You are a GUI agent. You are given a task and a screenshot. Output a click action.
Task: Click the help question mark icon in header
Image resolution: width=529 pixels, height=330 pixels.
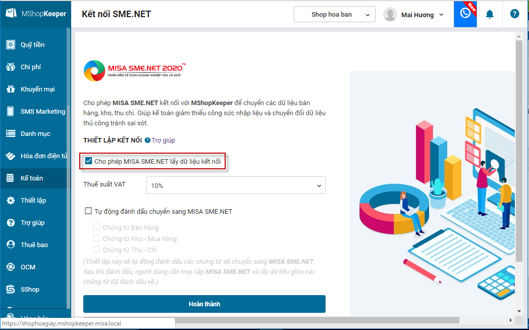(514, 14)
